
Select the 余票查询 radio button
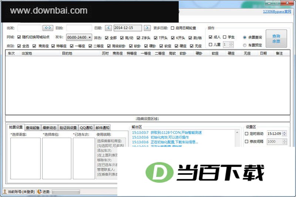pos(245,37)
